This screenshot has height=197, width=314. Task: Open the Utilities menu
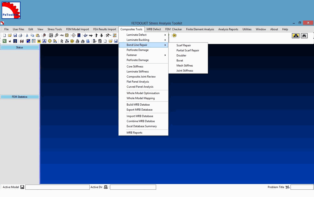pyautogui.click(x=247, y=29)
